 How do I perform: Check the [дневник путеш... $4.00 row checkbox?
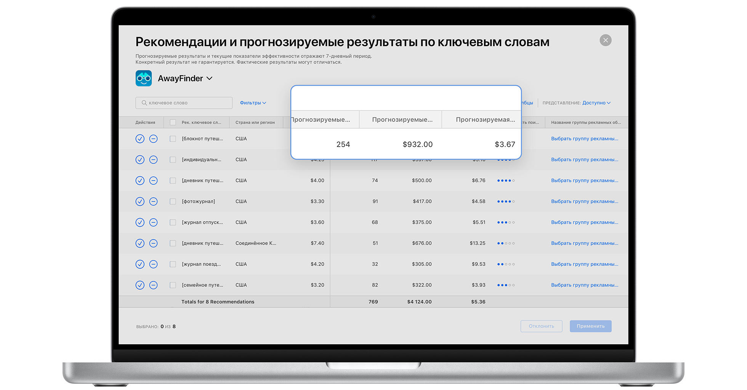click(173, 181)
